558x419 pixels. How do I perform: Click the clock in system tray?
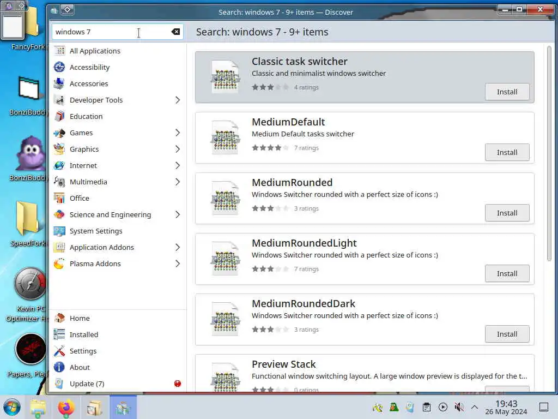pyautogui.click(x=506, y=407)
